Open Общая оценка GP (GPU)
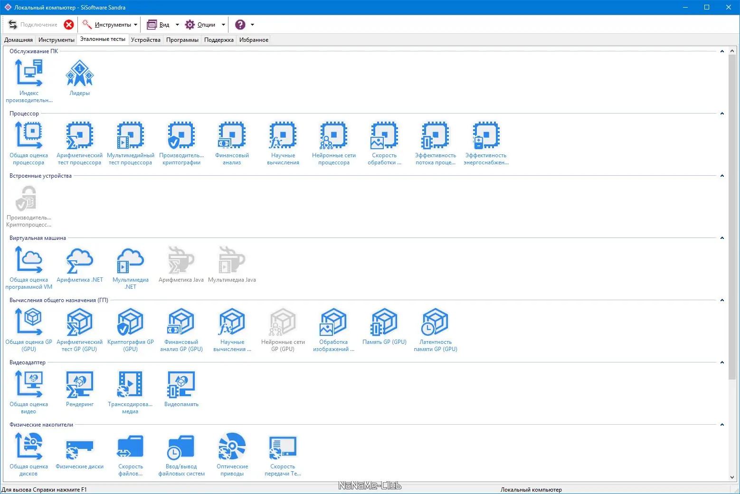 click(29, 330)
